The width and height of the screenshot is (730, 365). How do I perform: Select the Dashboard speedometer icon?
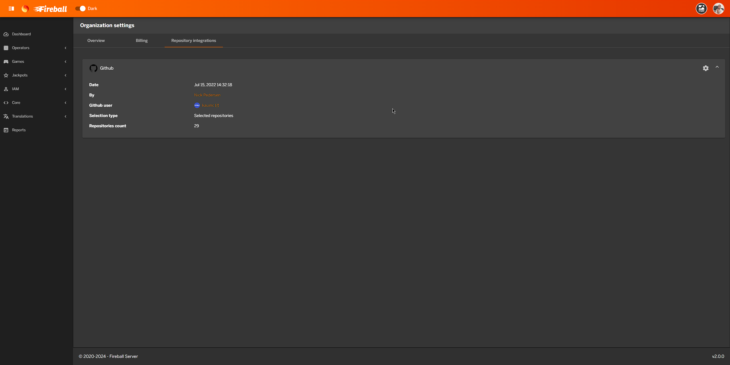(x=6, y=34)
